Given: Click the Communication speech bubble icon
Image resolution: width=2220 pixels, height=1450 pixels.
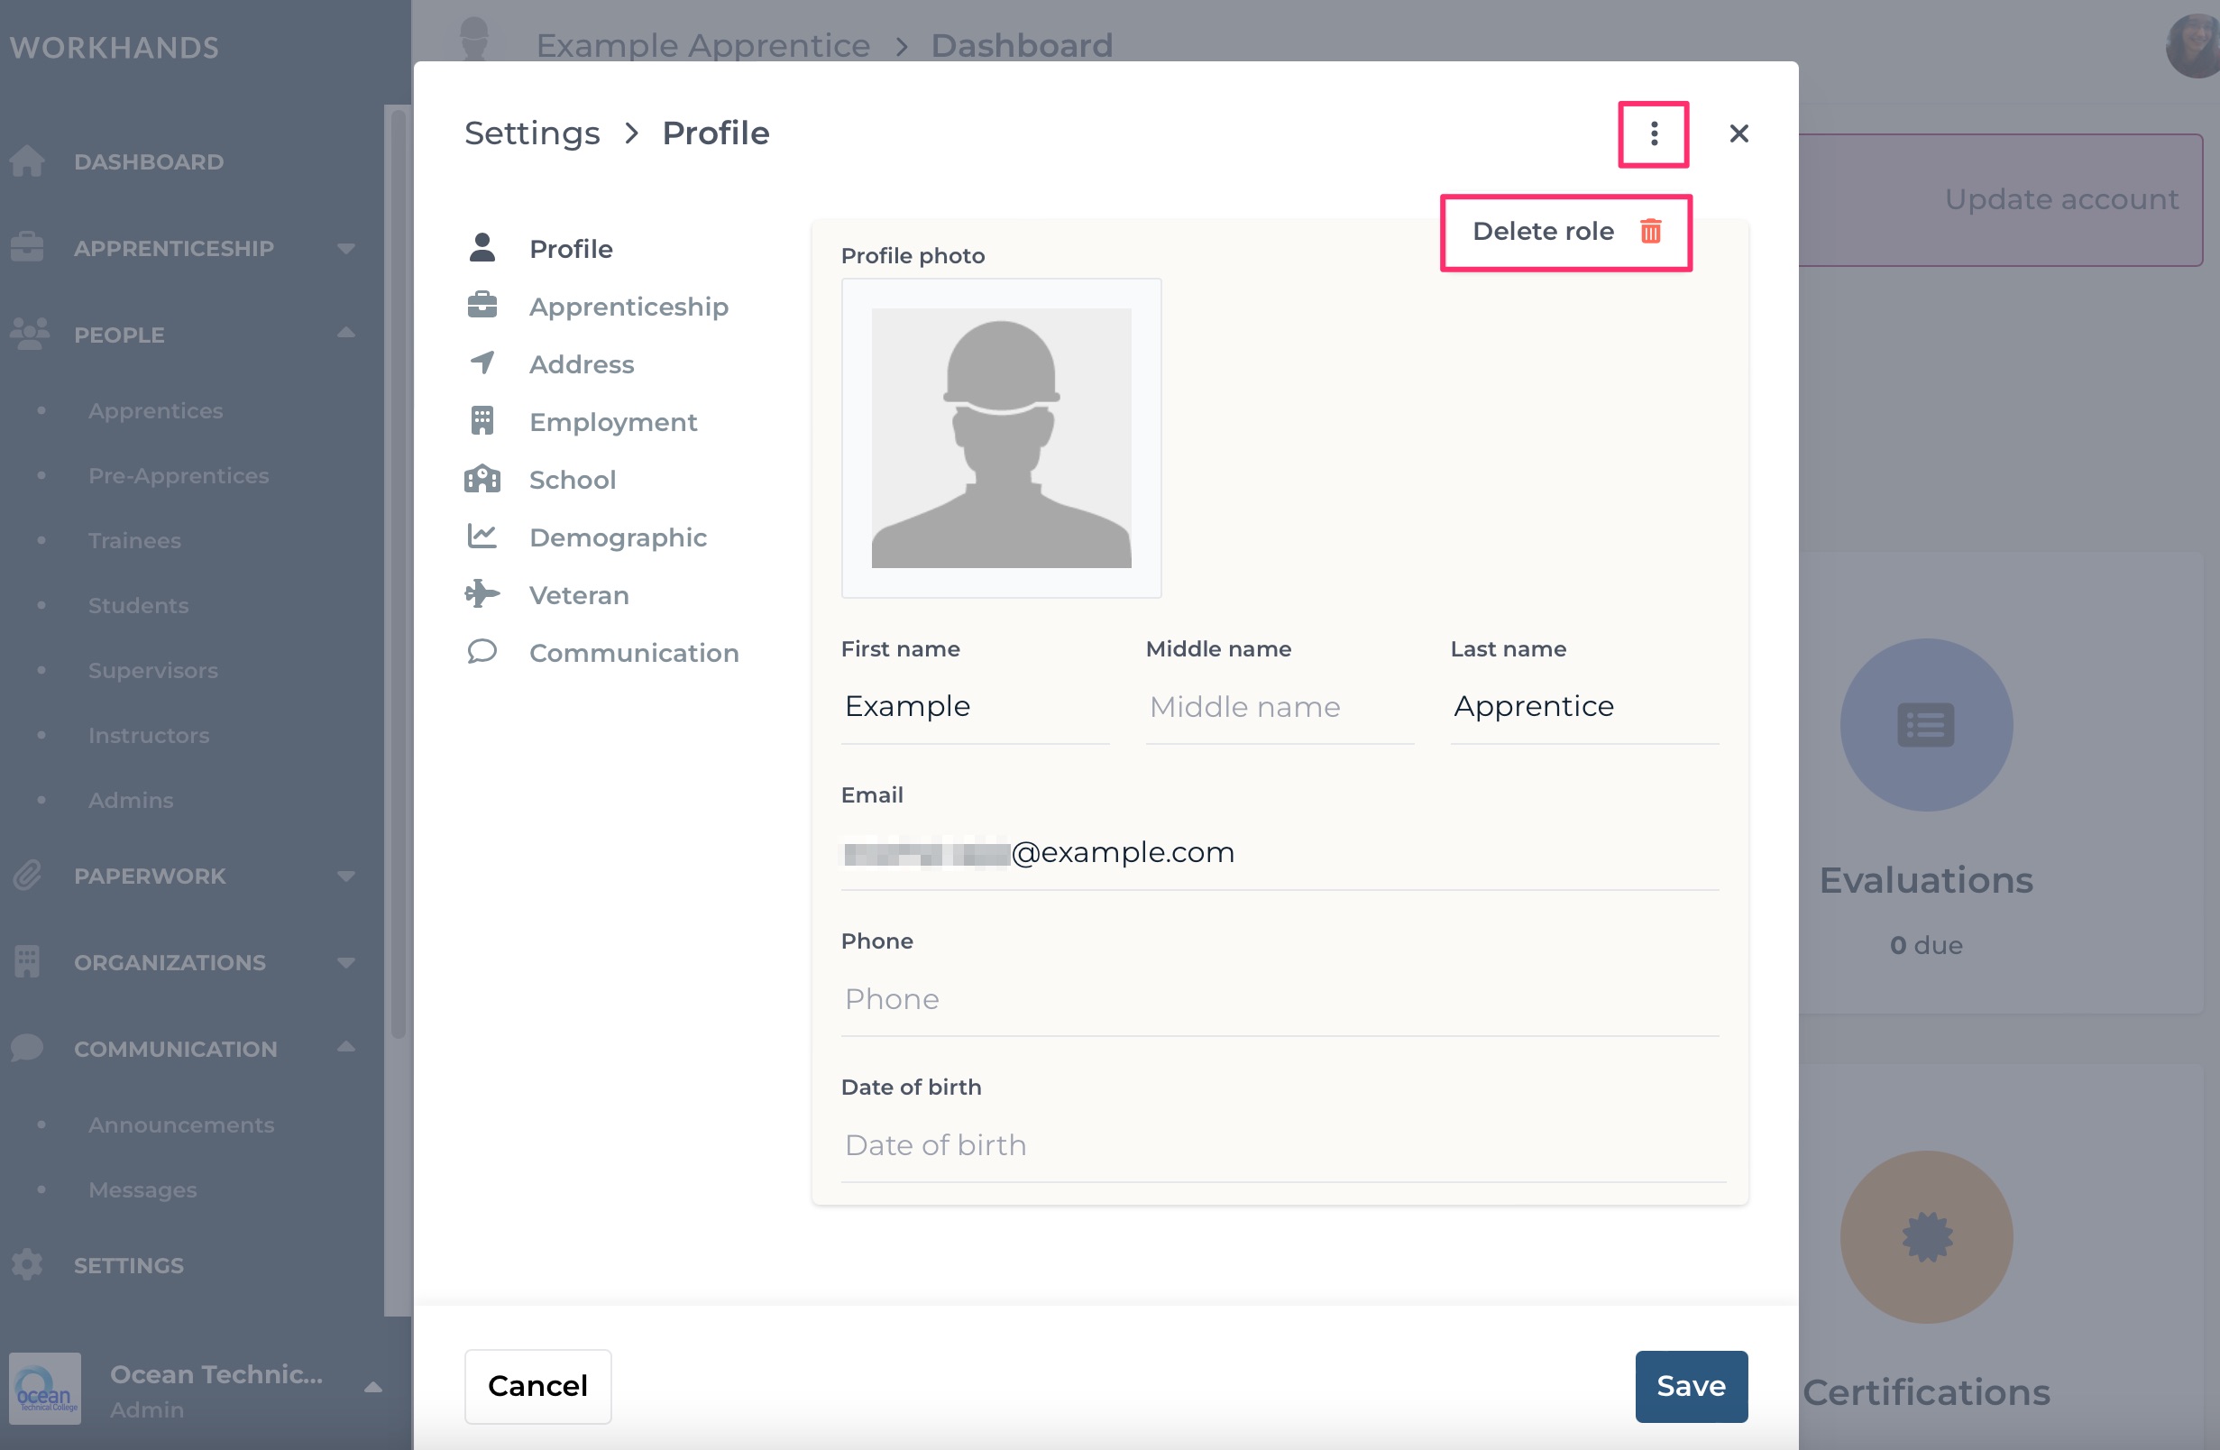Looking at the screenshot, I should (x=482, y=651).
